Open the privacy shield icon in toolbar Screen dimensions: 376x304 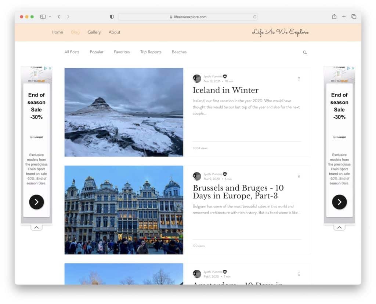point(112,17)
